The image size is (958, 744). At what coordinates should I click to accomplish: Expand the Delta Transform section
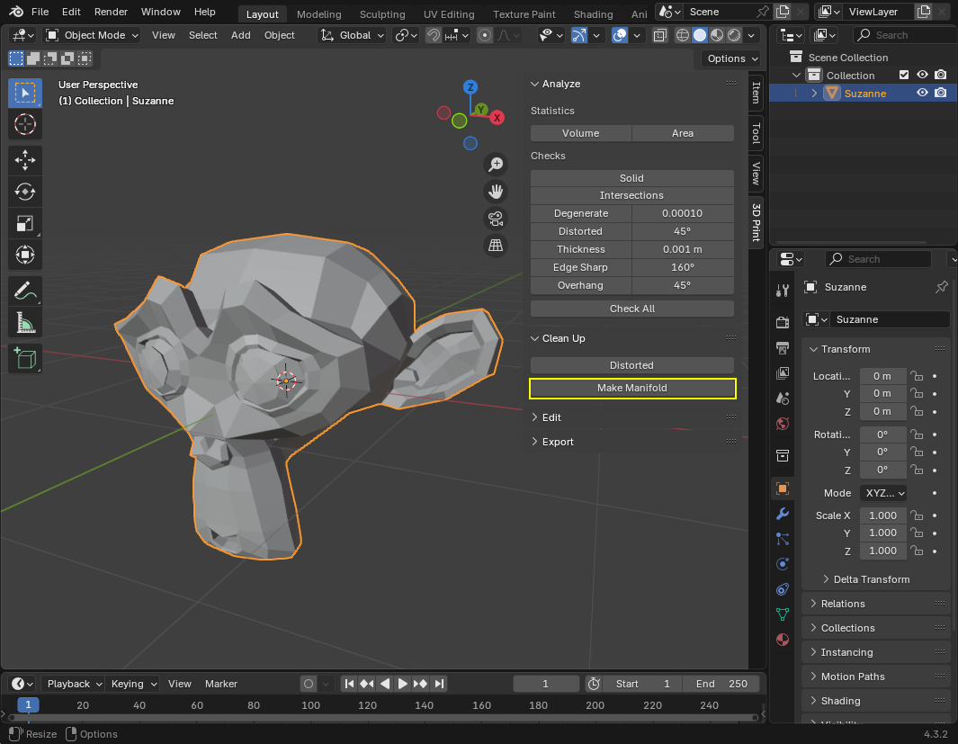pyautogui.click(x=871, y=579)
